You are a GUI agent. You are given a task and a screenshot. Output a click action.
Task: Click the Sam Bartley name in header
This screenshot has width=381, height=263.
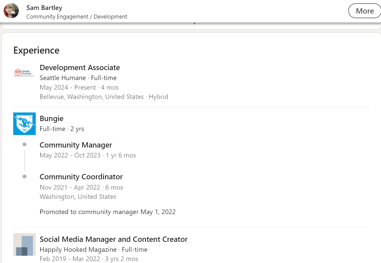tap(44, 8)
